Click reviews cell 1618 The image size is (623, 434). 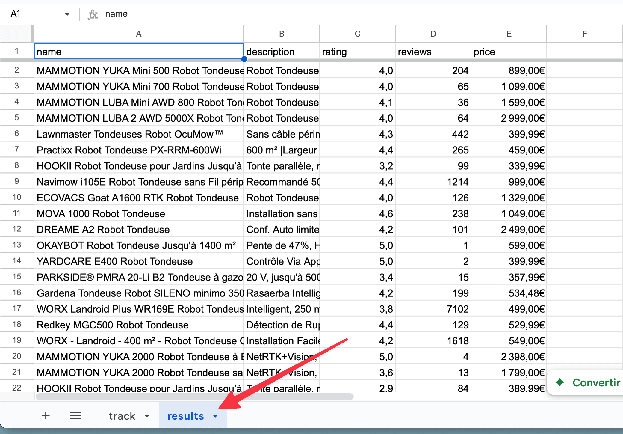(x=433, y=340)
